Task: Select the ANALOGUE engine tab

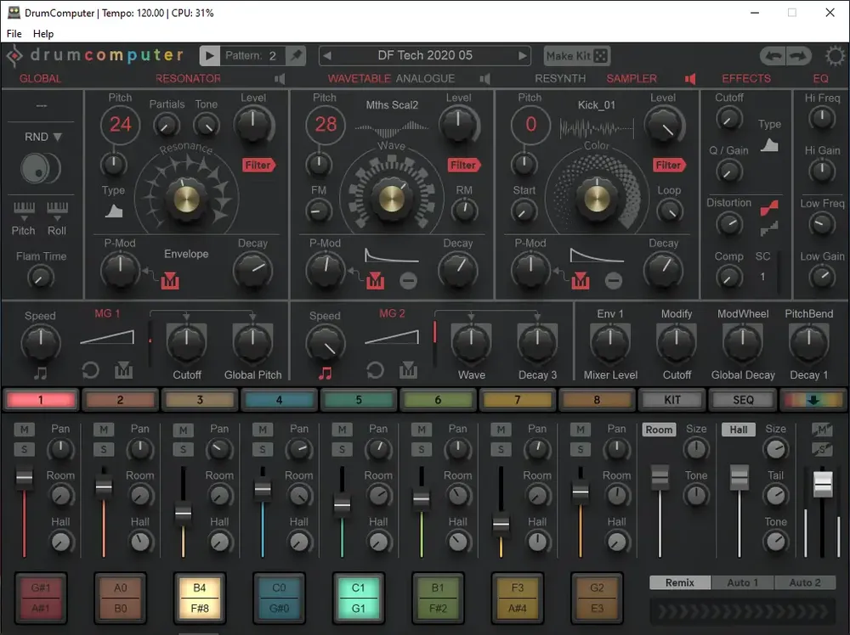Action: click(x=425, y=78)
